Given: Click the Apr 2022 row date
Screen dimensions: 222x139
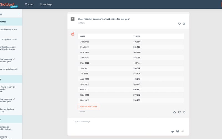Looking at the screenshot, I should coord(84,58).
